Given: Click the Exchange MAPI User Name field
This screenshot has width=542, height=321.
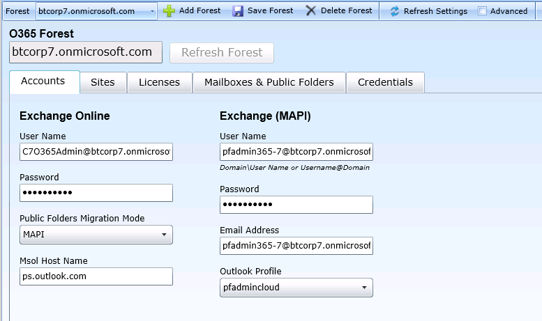Looking at the screenshot, I should point(296,152).
